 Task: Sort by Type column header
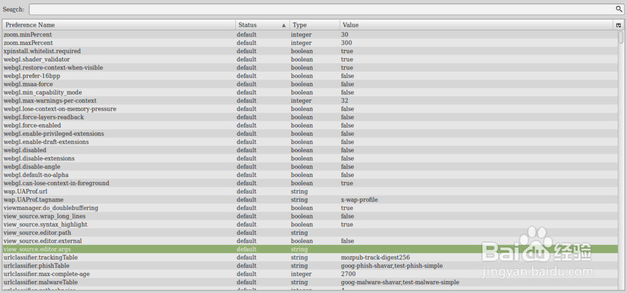point(315,25)
